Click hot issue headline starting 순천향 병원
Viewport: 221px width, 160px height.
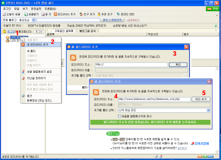coord(130,26)
